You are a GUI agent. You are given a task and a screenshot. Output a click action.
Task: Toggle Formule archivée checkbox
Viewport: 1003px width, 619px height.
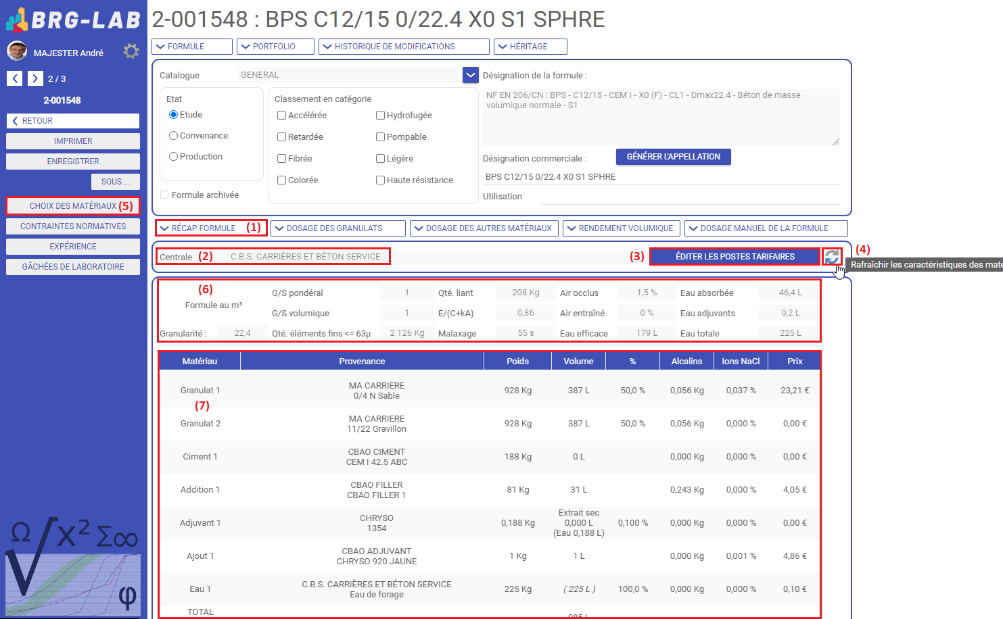[x=164, y=195]
